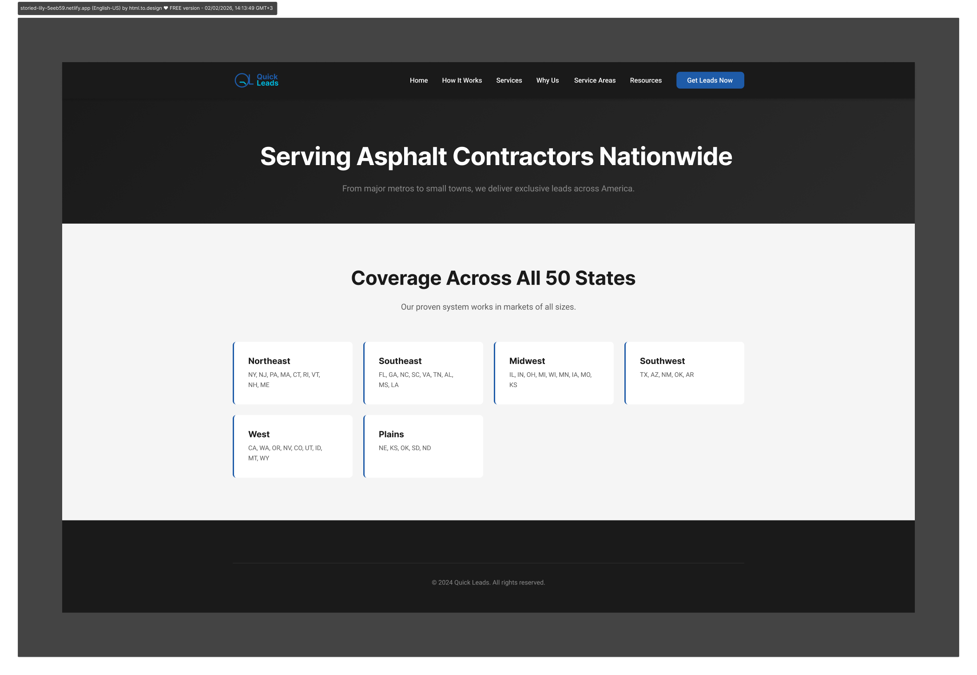Image resolution: width=977 pixels, height=675 pixels.
Task: Select the Southeast region card
Action: click(x=423, y=373)
